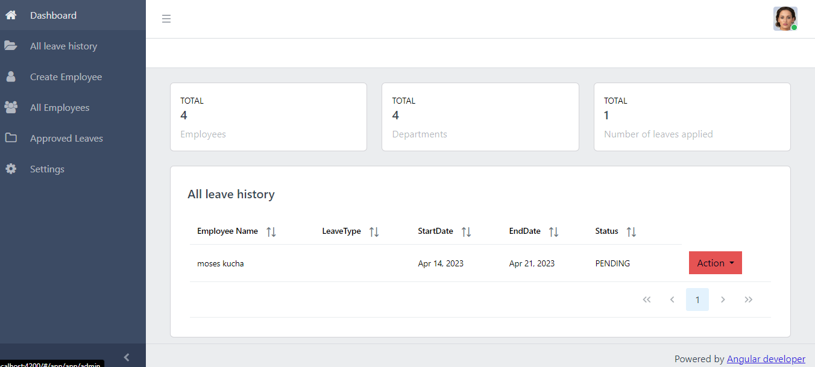
Task: Sort table by LeaveType column
Action: (x=374, y=232)
